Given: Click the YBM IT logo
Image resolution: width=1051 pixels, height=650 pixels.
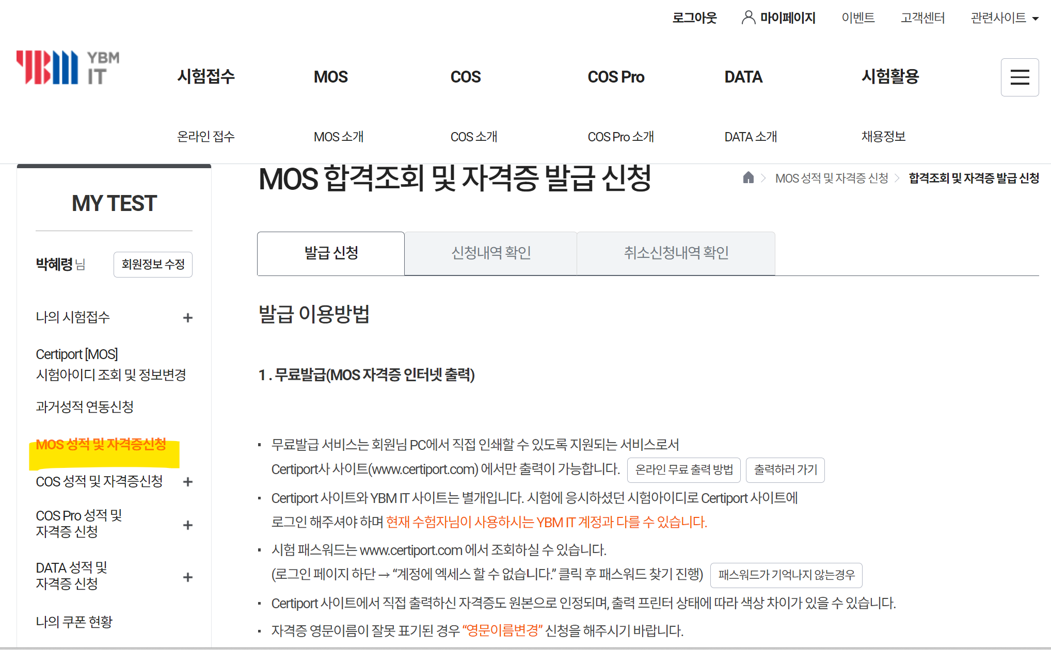Looking at the screenshot, I should pyautogui.click(x=68, y=68).
